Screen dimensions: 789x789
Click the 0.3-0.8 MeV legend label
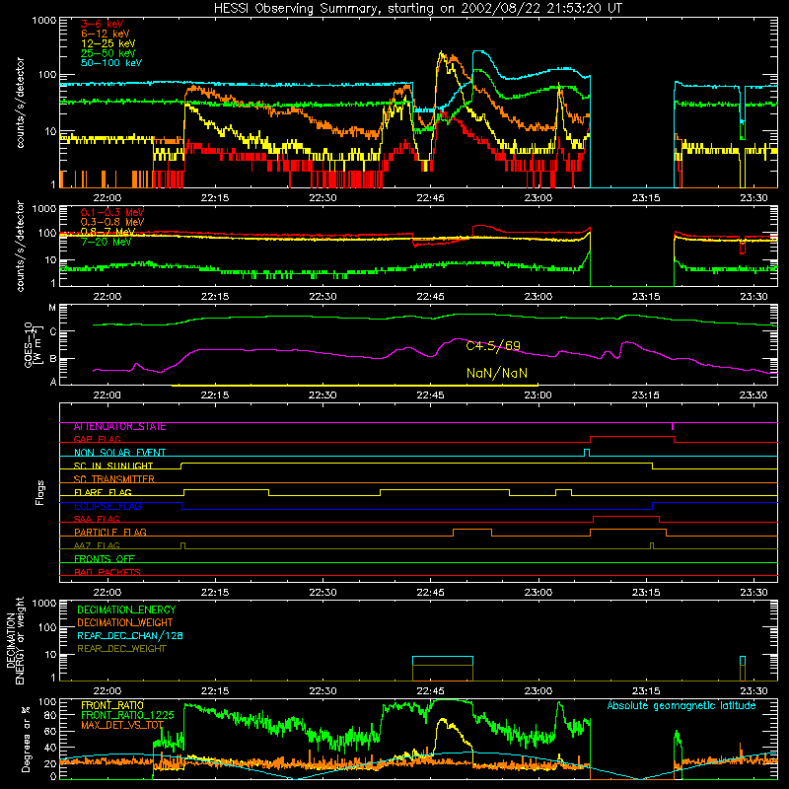[112, 222]
